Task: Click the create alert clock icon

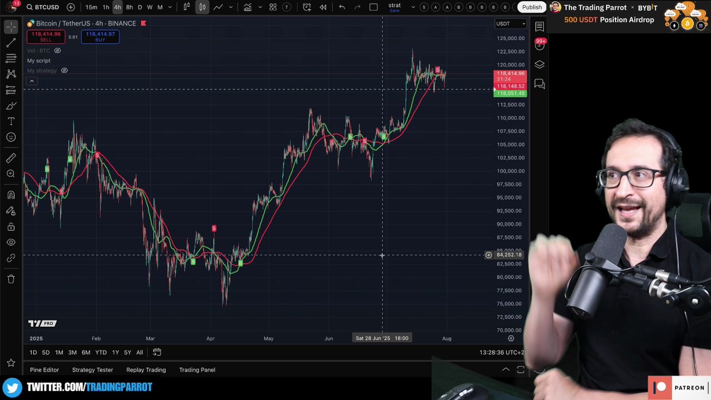Action: click(x=307, y=7)
